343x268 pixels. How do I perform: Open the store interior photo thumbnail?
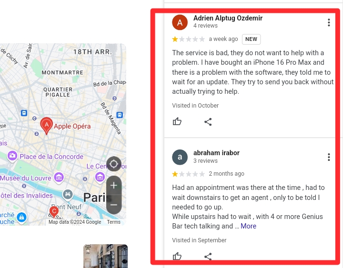(105, 256)
